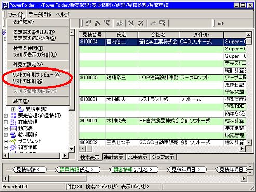Image resolution: width=256 pixels, height=192 pixels.
Task: Switch to the 検索表示 tab
Action: coord(90,157)
